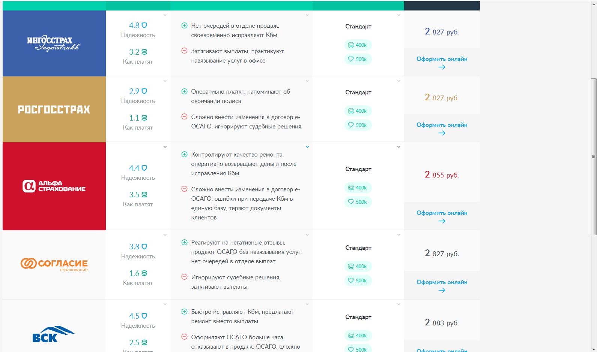Expand the VSK ratings column chevron
Screen dimensions: 597x352
[165, 304]
